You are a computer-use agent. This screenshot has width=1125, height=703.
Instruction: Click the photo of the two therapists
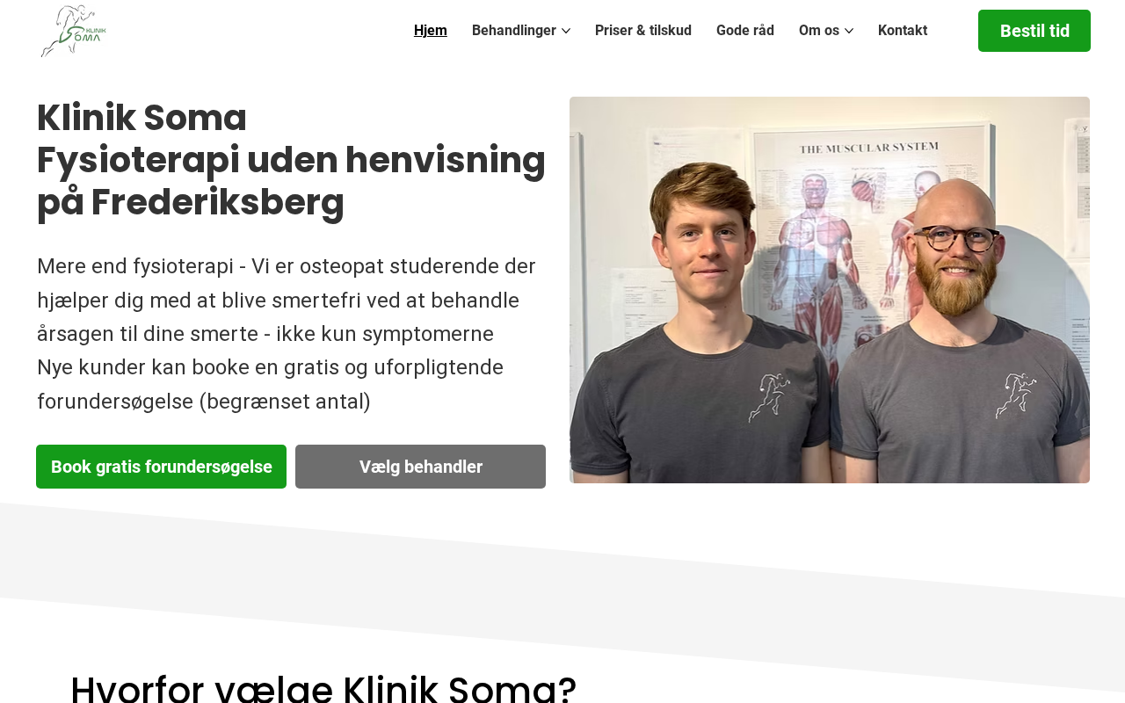[x=830, y=290]
